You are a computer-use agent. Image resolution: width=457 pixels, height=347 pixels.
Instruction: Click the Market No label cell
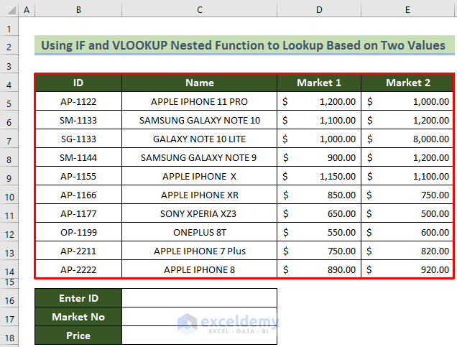[x=78, y=317]
